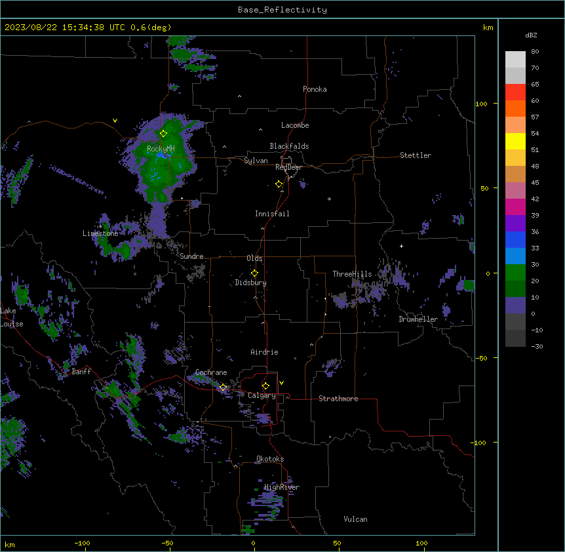
Task: Select the -50 tick label on the right axis
Action: point(481,358)
